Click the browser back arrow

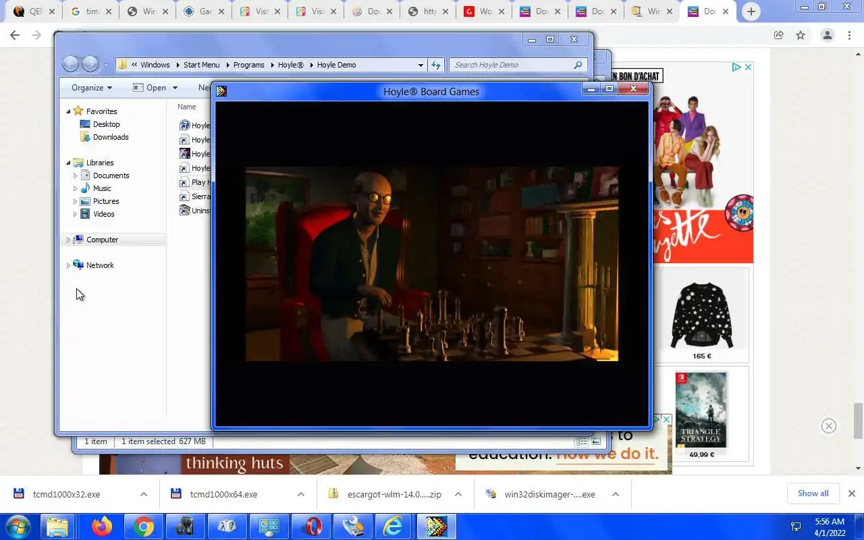tap(15, 35)
